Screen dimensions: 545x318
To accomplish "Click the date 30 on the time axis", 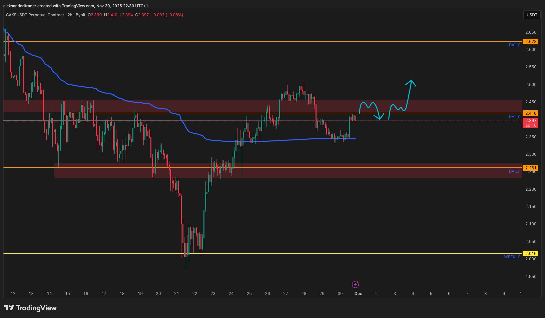I will pos(340,294).
